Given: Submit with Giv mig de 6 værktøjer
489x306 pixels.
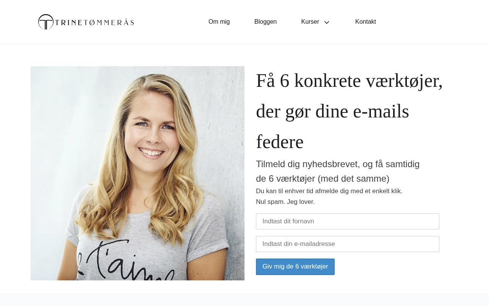Looking at the screenshot, I should pyautogui.click(x=295, y=267).
